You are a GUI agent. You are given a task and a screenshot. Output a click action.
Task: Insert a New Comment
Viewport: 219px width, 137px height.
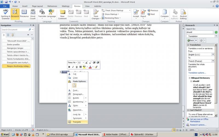coord(62,14)
